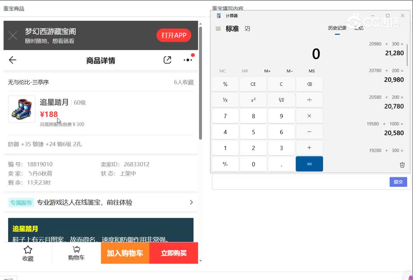Click seller ID 26833012

(136, 164)
